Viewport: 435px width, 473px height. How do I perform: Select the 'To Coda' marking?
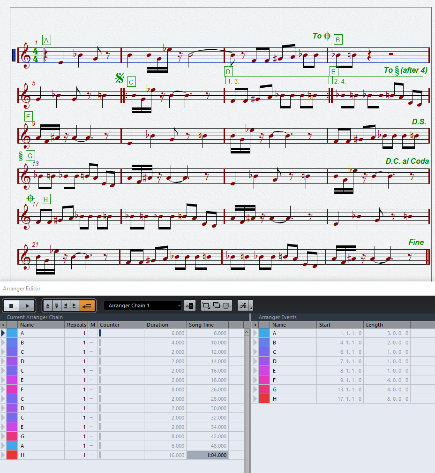322,36
